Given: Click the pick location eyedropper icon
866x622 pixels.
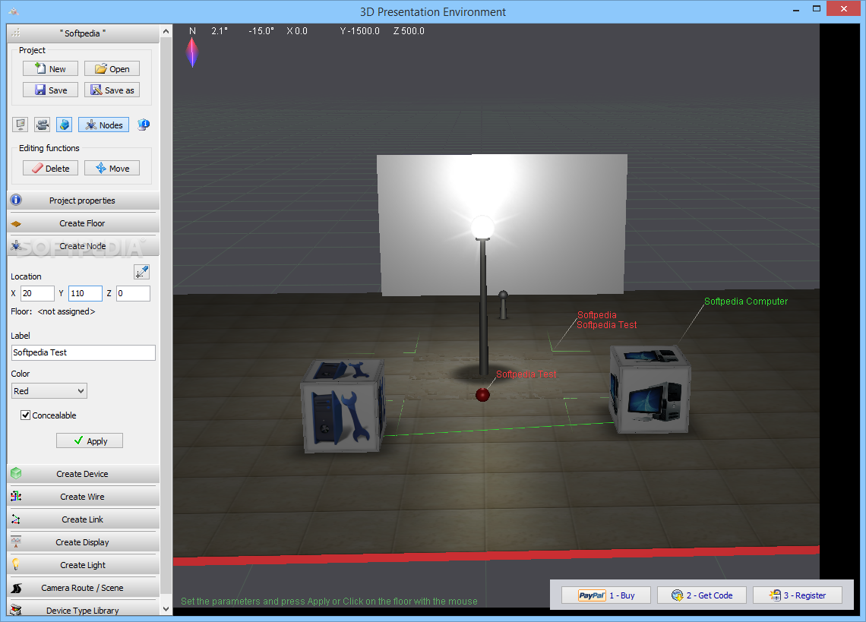Looking at the screenshot, I should pyautogui.click(x=142, y=272).
